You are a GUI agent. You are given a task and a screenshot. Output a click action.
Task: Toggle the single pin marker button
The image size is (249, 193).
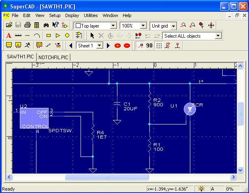click(x=177, y=46)
